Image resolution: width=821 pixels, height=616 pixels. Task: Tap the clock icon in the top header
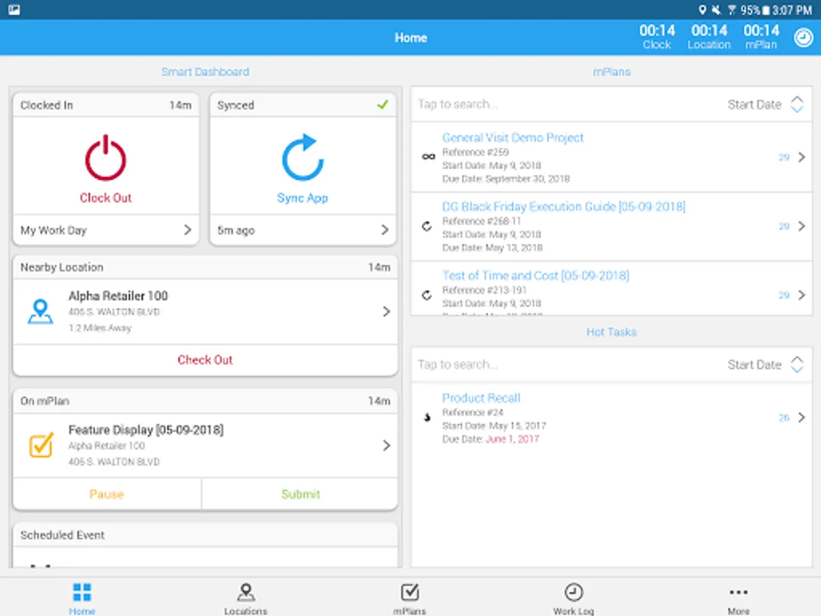pos(803,37)
